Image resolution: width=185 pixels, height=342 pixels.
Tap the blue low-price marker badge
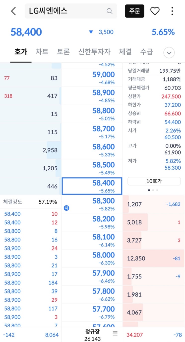coord(66,208)
